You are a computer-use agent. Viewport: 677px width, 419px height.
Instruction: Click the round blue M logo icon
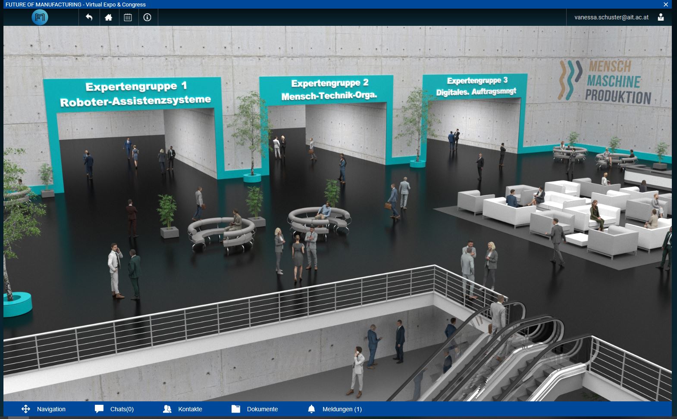[40, 17]
